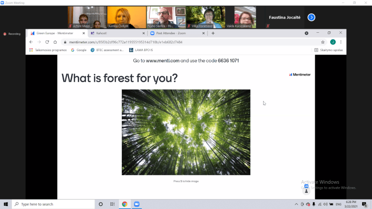Viewport: 372px width, 209px height.
Task: Click the forest image on the slide
Action: point(186,132)
